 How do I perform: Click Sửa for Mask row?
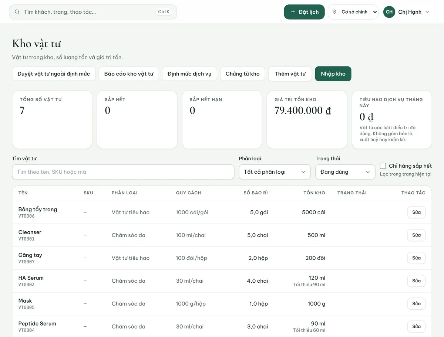[x=416, y=304]
